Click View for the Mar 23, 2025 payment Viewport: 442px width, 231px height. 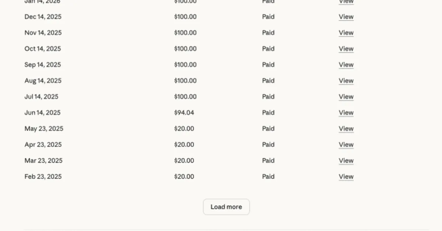tap(346, 161)
